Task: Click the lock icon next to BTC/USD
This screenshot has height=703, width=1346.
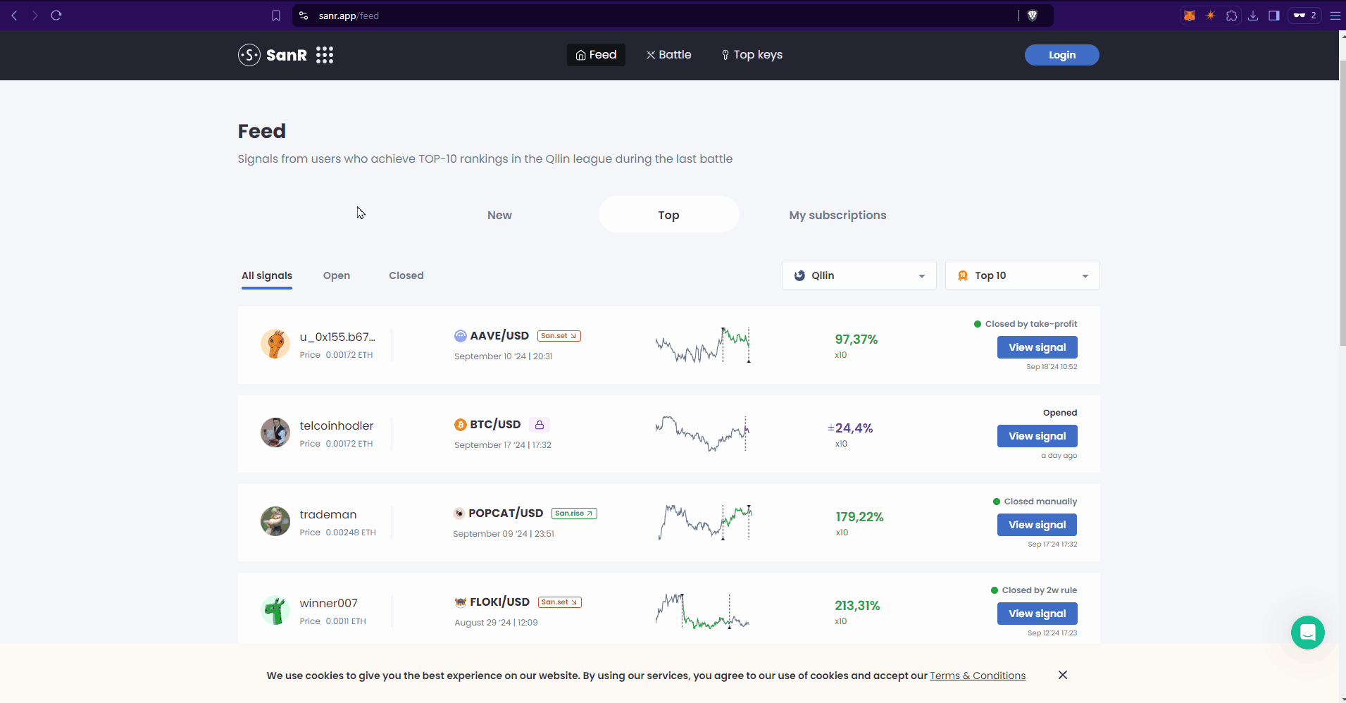Action: click(540, 425)
